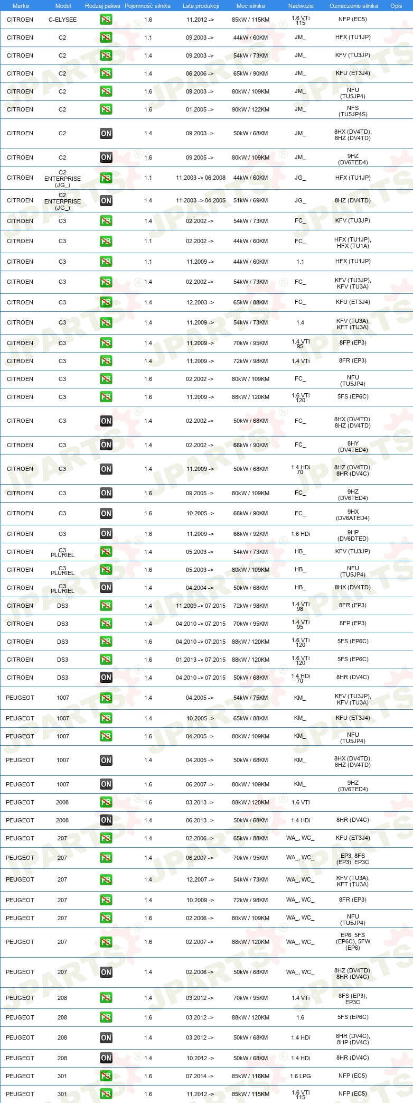Click diesel ON icon in C3 8HY (DV4TED4) row
413x1103 pixels.
click(106, 445)
